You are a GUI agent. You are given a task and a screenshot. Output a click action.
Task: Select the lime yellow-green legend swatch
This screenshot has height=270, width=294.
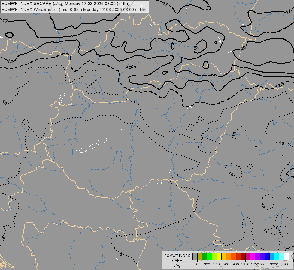[x=214, y=257]
